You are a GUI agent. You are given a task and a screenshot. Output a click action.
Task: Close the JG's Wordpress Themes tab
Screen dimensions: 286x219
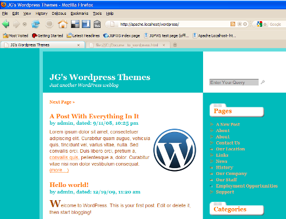click(x=78, y=45)
